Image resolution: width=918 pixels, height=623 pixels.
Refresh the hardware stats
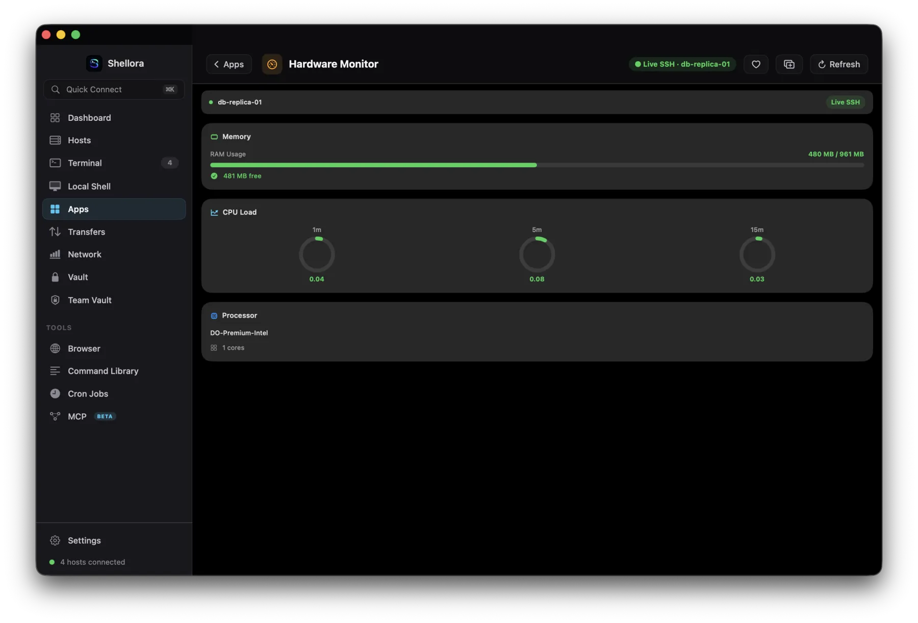[x=839, y=64]
